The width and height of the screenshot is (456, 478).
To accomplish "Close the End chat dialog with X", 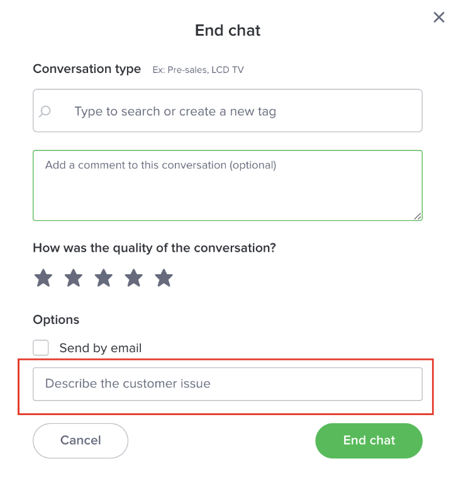I will 438,18.
